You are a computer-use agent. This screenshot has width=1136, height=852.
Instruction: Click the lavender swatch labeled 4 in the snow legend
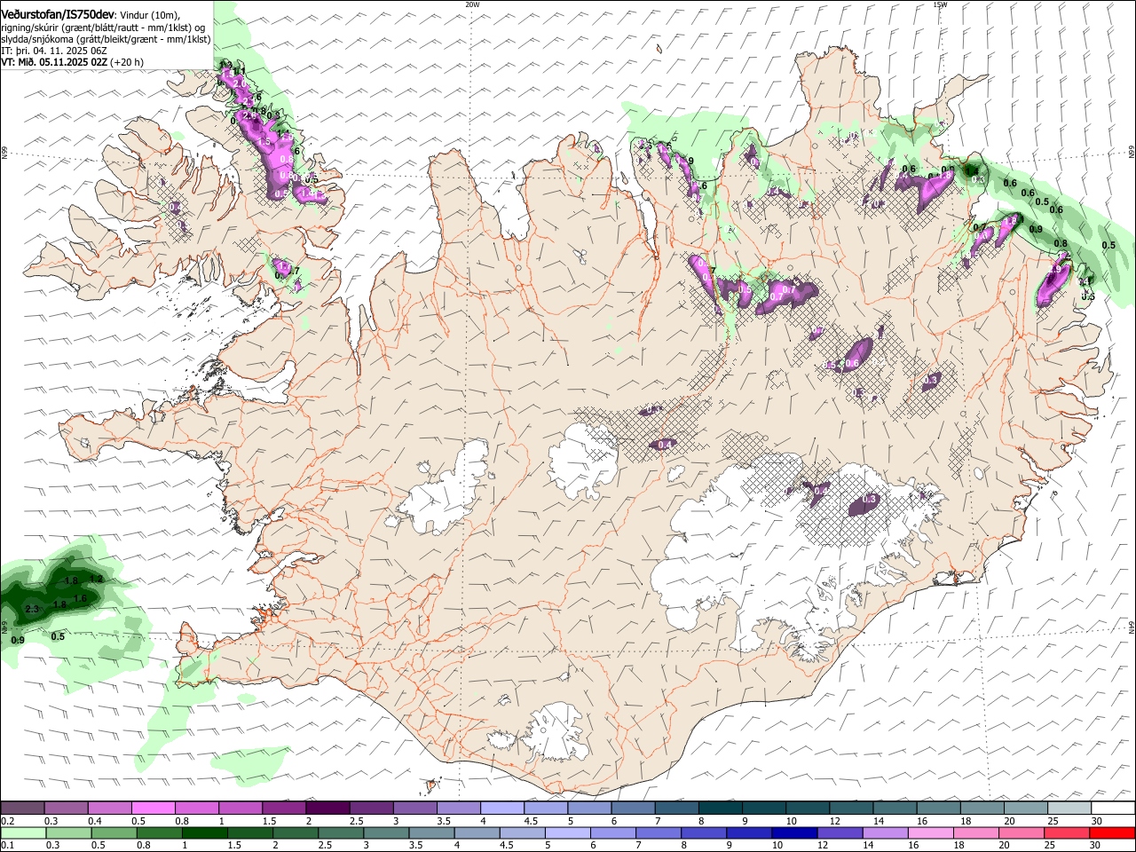[x=502, y=809]
